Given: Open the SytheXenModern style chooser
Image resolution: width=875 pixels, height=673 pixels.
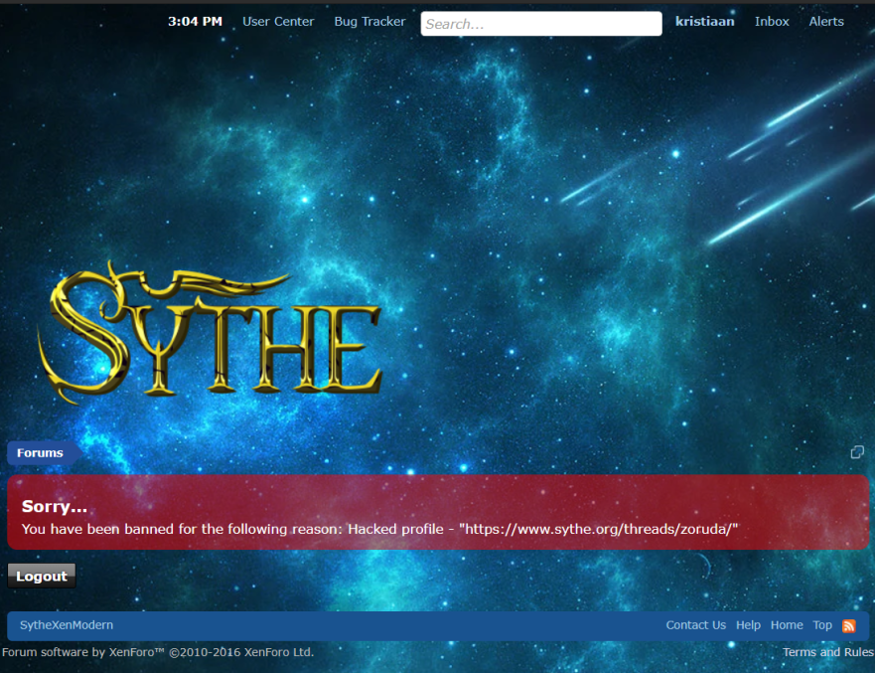Looking at the screenshot, I should (x=67, y=625).
